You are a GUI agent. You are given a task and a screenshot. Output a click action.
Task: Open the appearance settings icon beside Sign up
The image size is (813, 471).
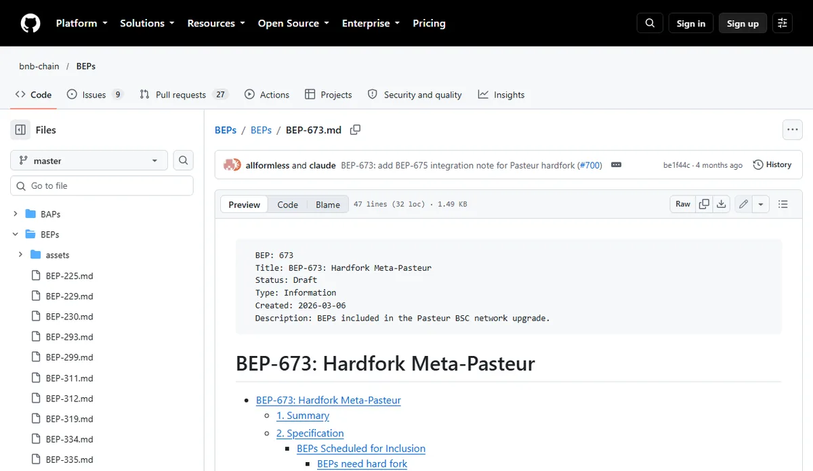point(783,23)
